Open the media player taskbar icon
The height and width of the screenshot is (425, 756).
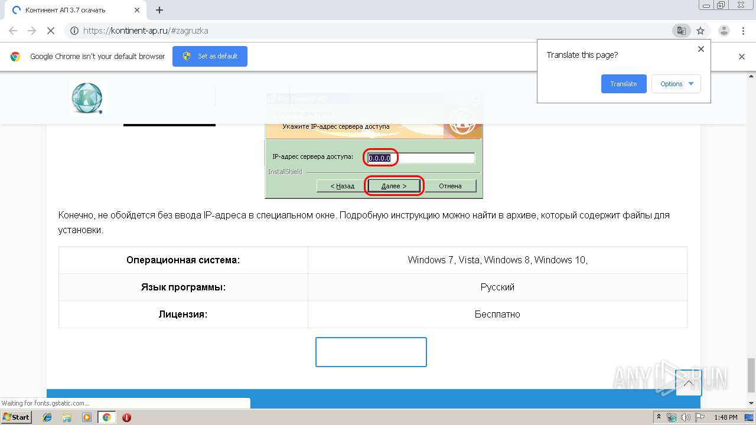point(87,417)
